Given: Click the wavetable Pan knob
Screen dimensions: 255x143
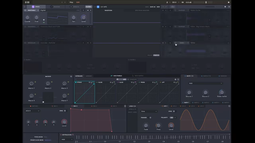Looking at the screenshot, I should click(73, 17).
